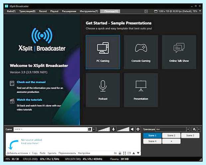Adjust the microphone volume level bars
The height and width of the screenshot is (165, 206).
(104, 129)
